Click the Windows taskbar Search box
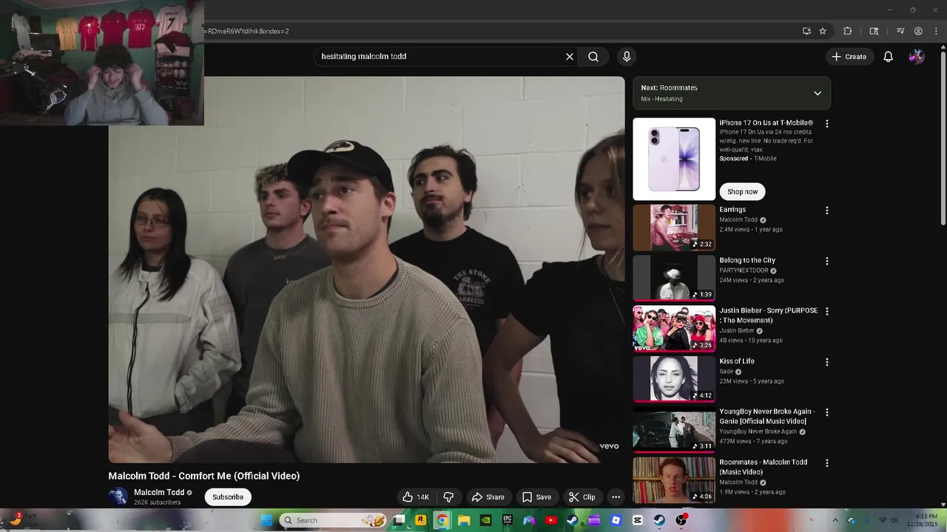The height and width of the screenshot is (532, 947). [333, 520]
